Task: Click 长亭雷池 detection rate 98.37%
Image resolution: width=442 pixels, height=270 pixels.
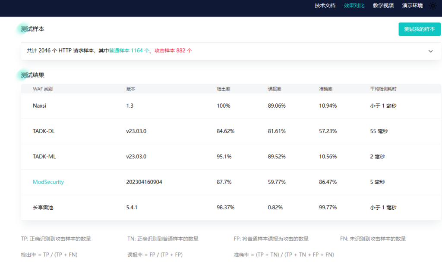Action: [x=225, y=208]
